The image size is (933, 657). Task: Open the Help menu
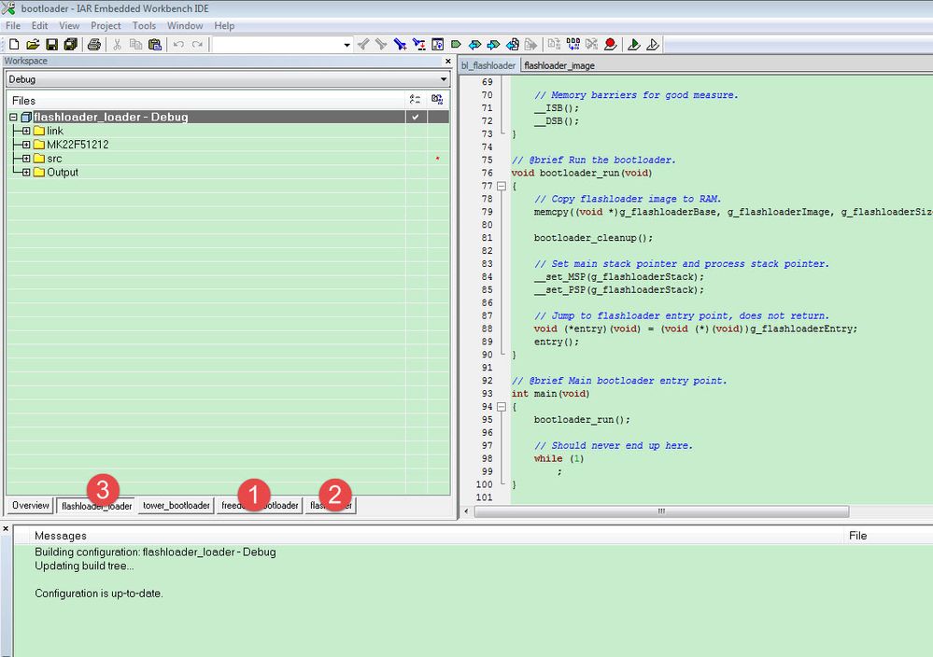[224, 25]
